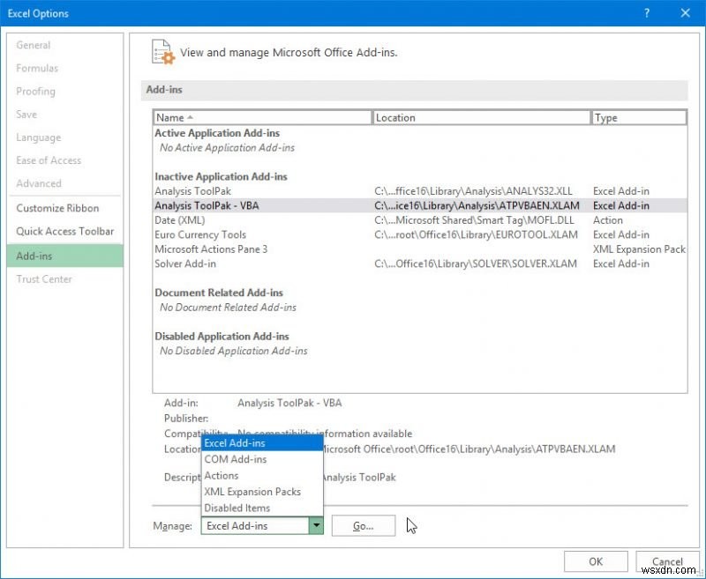Go to Proofing options

35,91
